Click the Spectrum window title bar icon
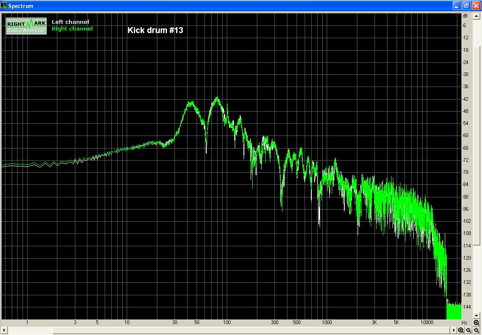The width and height of the screenshot is (482, 335). coord(4,5)
